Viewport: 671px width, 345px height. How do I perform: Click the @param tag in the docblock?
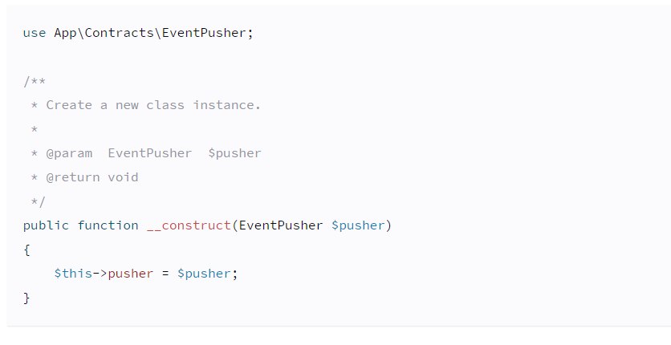coord(69,153)
